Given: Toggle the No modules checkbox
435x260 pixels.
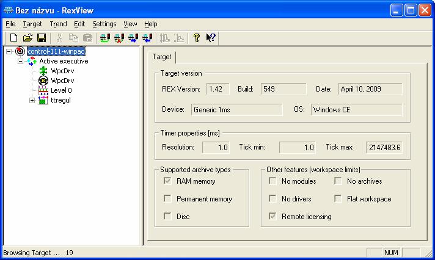Looking at the screenshot, I should 272,181.
